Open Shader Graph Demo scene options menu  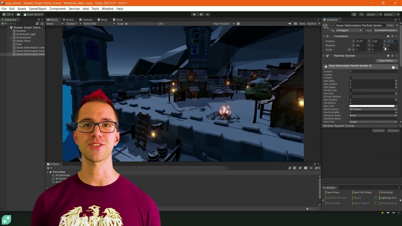43,28
